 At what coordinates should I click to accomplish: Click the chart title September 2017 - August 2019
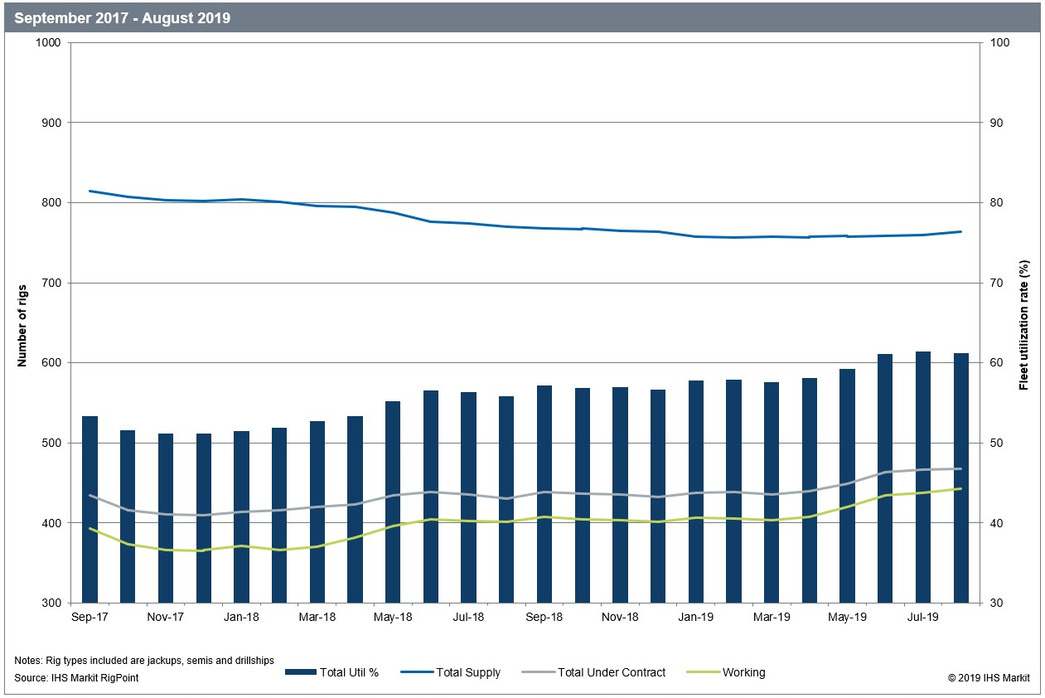click(x=123, y=17)
